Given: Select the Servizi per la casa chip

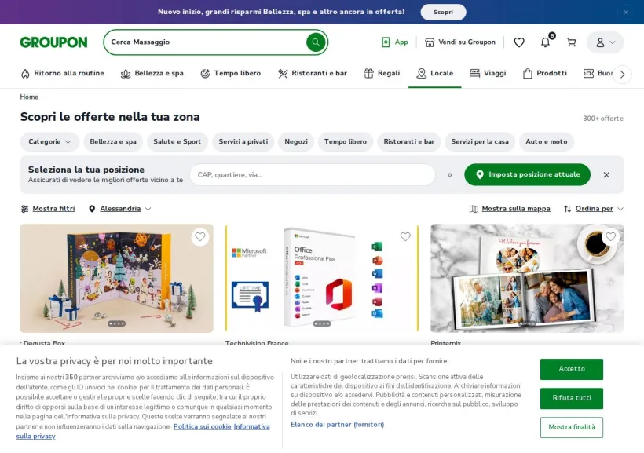Looking at the screenshot, I should pyautogui.click(x=480, y=141).
